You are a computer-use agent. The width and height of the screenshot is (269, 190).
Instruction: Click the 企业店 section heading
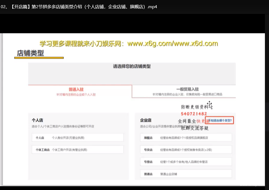point(146,120)
